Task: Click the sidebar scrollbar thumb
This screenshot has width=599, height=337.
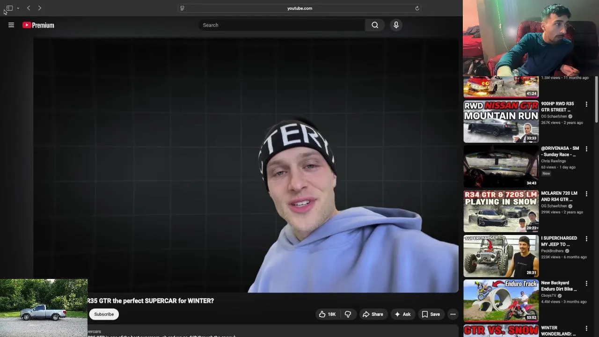Action: (596, 100)
